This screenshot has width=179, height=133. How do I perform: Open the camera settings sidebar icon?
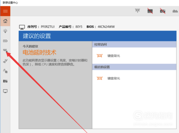(5, 81)
